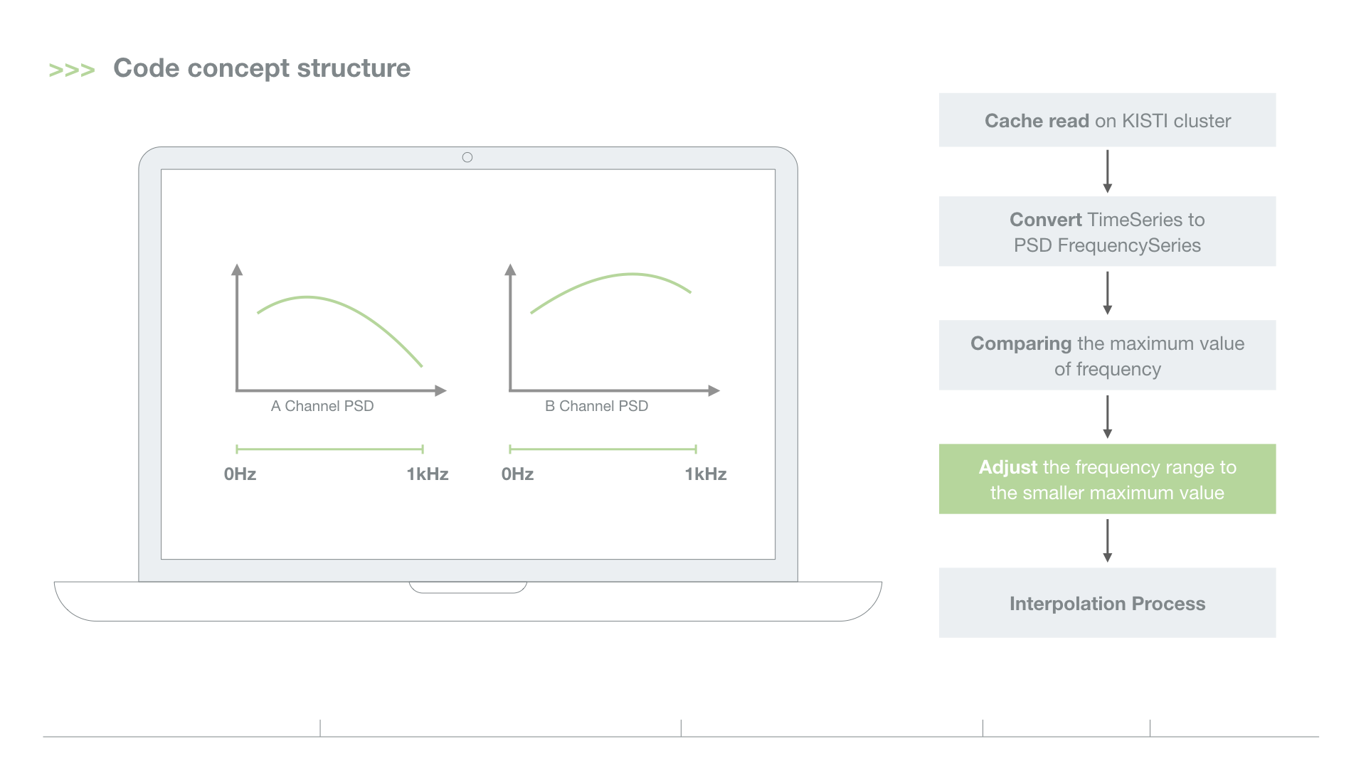Click the 1kHz label under A Channel

pos(428,474)
